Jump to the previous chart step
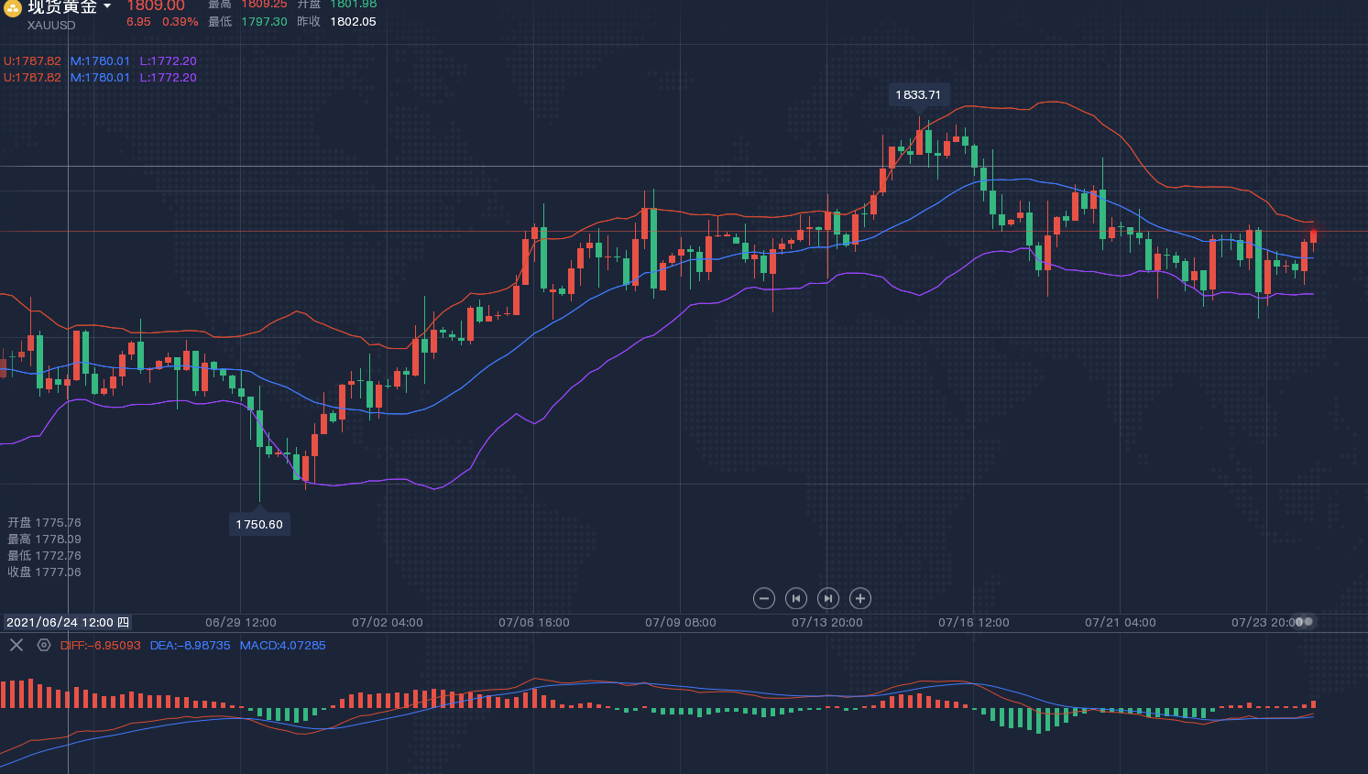Viewport: 1368px width, 774px height. point(795,598)
